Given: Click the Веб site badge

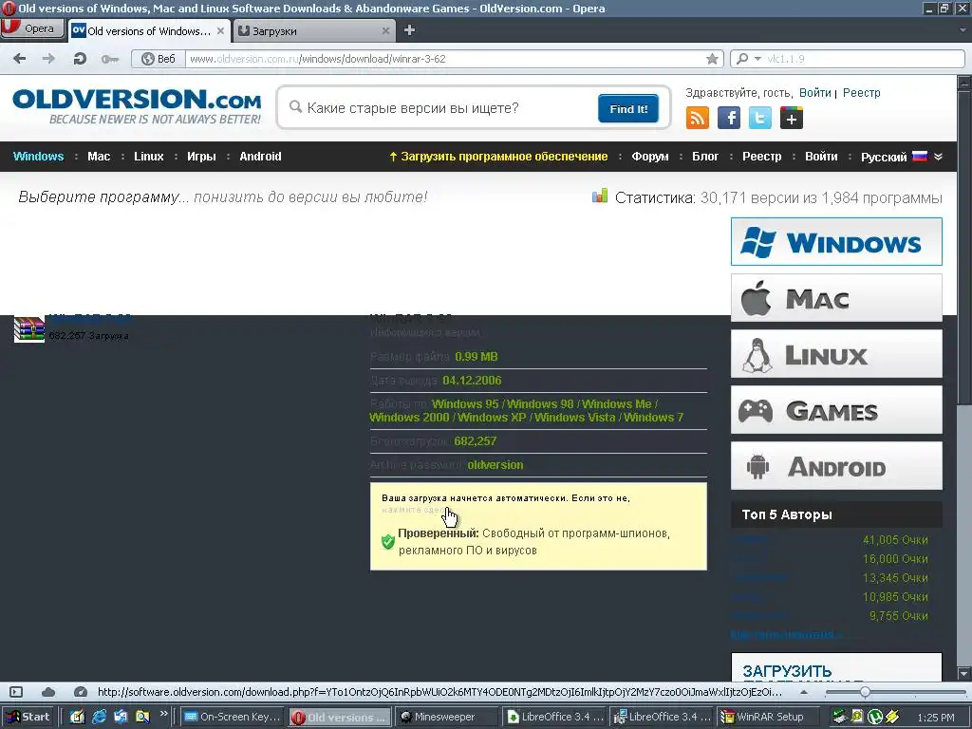Looking at the screenshot, I should (x=159, y=59).
